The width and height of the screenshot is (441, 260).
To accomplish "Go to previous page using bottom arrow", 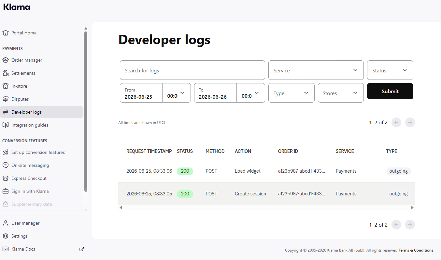I will pyautogui.click(x=396, y=225).
